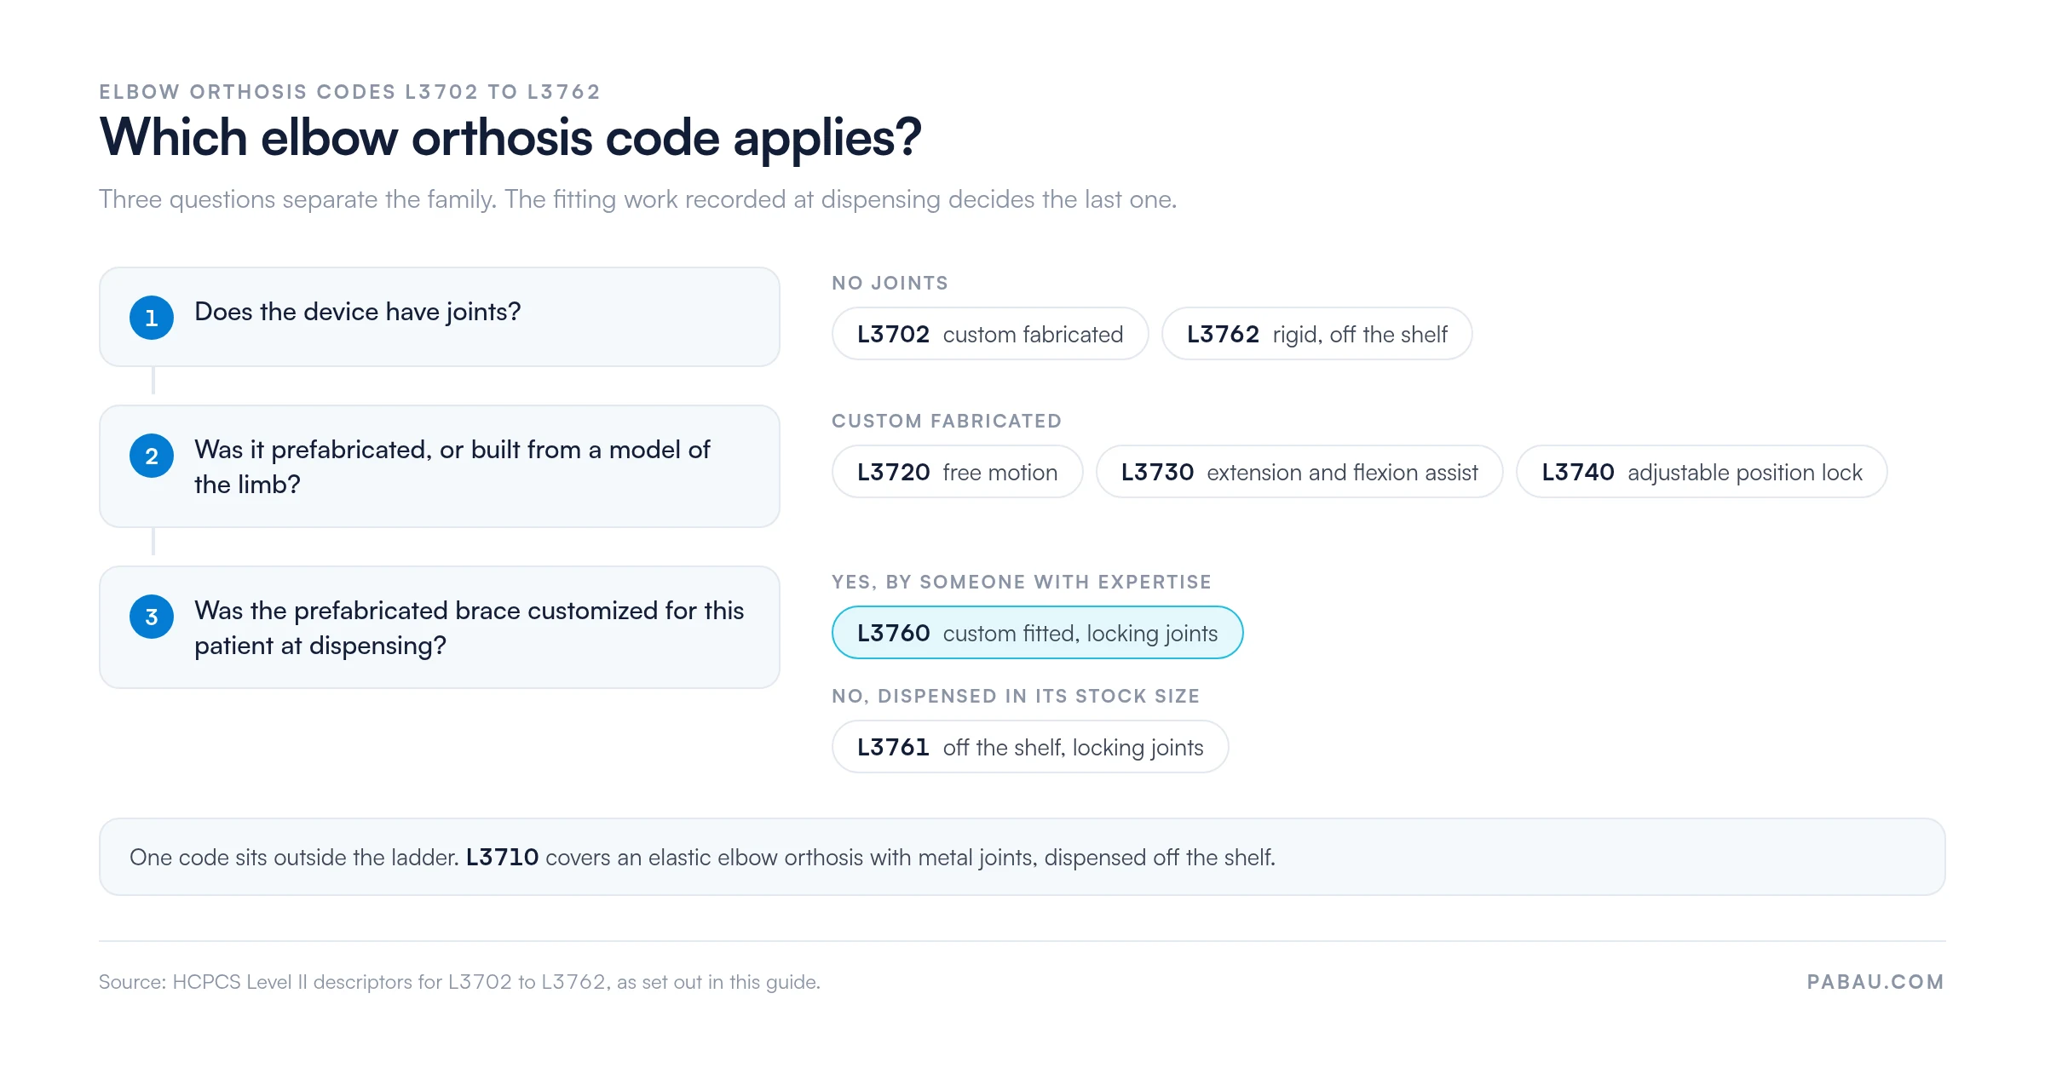The height and width of the screenshot is (1068, 2045).
Task: Click the NO JOINTS section label
Action: tap(890, 283)
